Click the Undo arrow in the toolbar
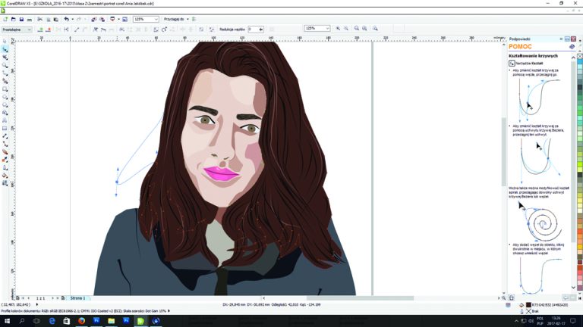 [x=66, y=18]
